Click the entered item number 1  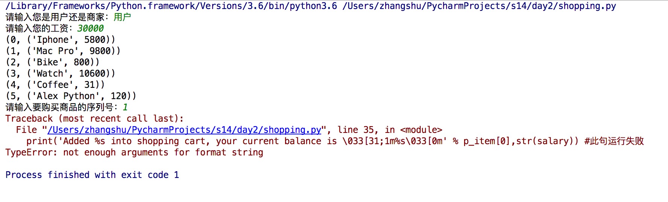(x=125, y=107)
